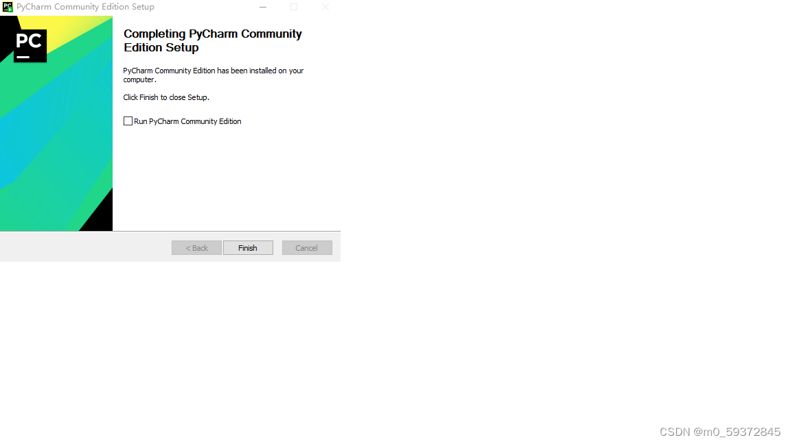This screenshot has height=444, width=791.
Task: Click the disabled Back button
Action: coord(197,247)
